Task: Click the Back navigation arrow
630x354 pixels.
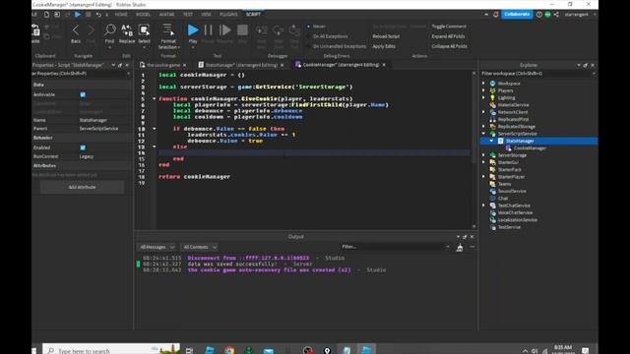Action: [76, 30]
